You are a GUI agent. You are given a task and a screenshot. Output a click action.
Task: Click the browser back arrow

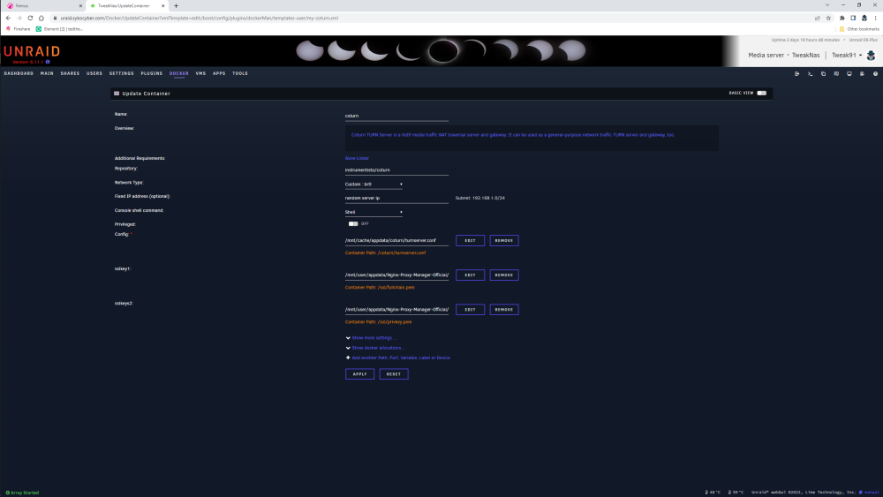[8, 18]
